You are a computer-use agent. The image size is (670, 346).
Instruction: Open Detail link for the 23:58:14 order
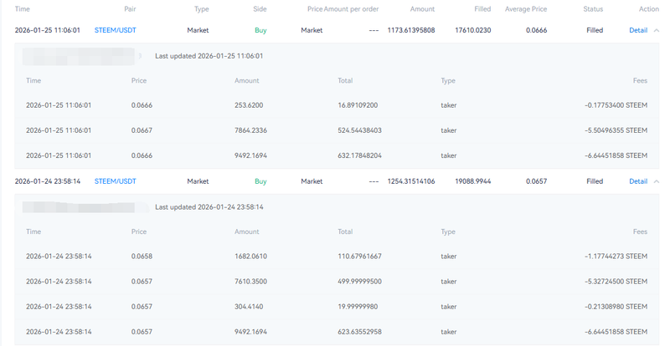(x=638, y=181)
